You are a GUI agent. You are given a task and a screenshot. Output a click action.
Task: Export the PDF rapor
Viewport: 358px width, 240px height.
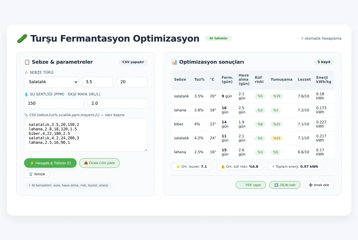(251, 185)
